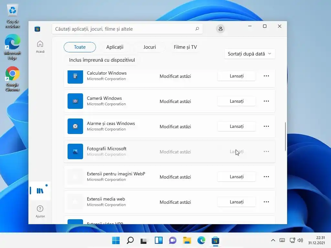Click the Alarme și ceas Windows icon
The height and width of the screenshot is (248, 331).
pyautogui.click(x=75, y=126)
